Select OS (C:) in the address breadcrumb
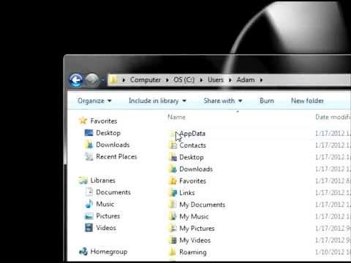The height and width of the screenshot is (263, 351). [x=184, y=80]
